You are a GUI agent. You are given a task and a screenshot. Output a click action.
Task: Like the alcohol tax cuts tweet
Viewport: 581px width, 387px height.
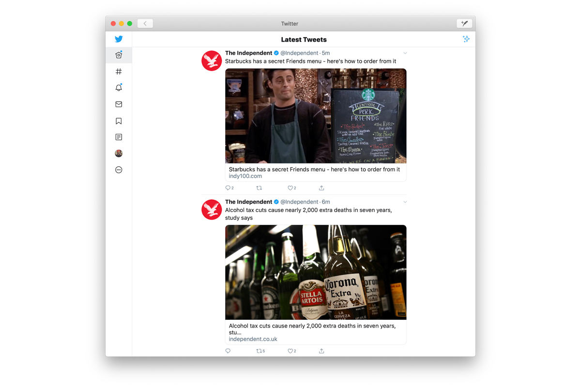tap(292, 351)
